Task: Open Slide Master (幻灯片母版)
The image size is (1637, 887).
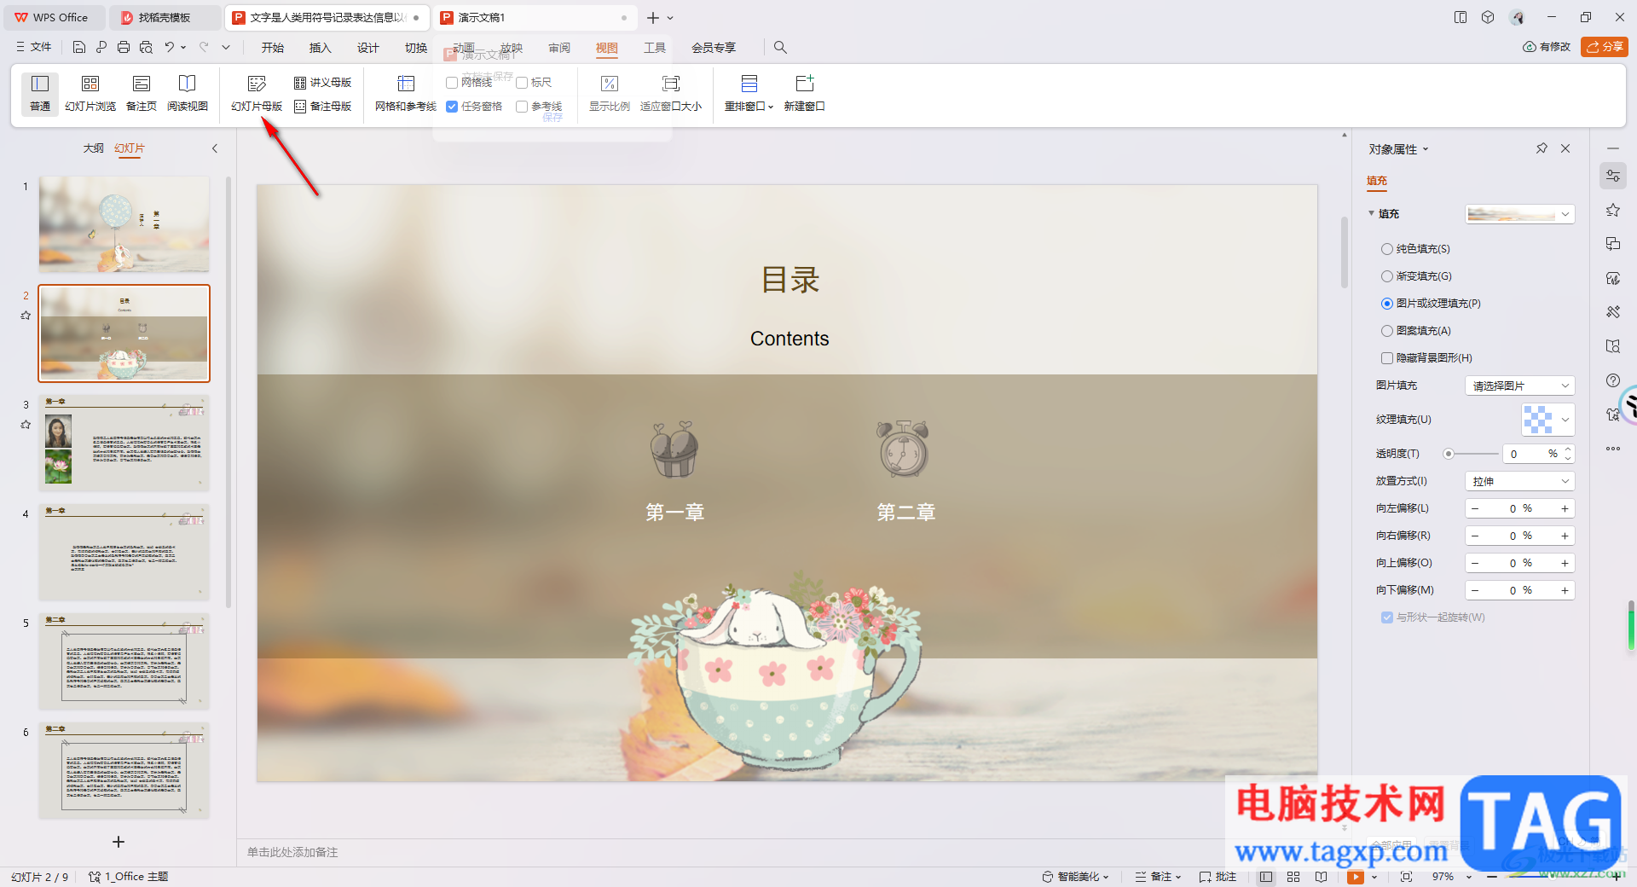Action: tap(257, 93)
